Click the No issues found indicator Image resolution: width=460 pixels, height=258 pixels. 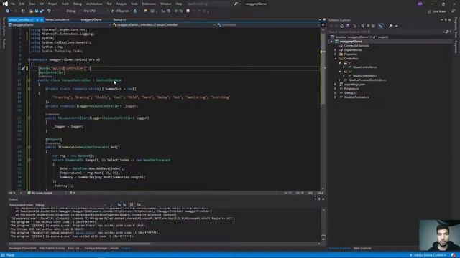40,193
